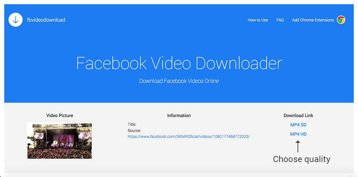This screenshot has height=177, width=358.
Task: Click the Download Link heading
Action: [x=298, y=115]
